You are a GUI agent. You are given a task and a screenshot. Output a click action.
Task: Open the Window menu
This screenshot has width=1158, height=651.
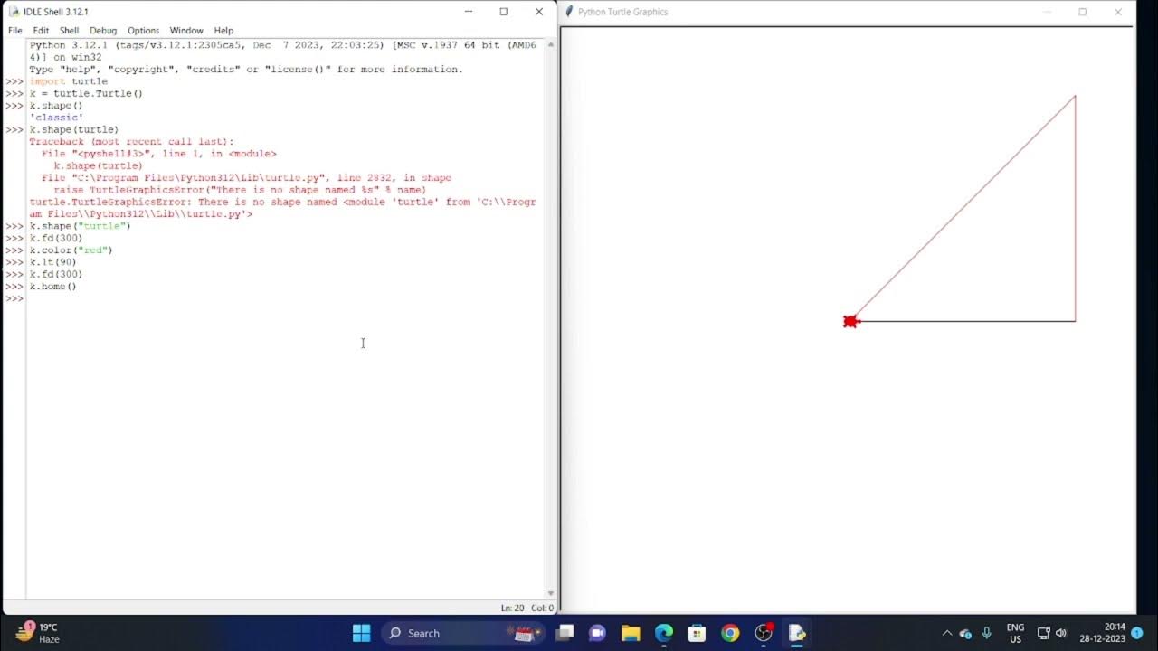click(186, 30)
